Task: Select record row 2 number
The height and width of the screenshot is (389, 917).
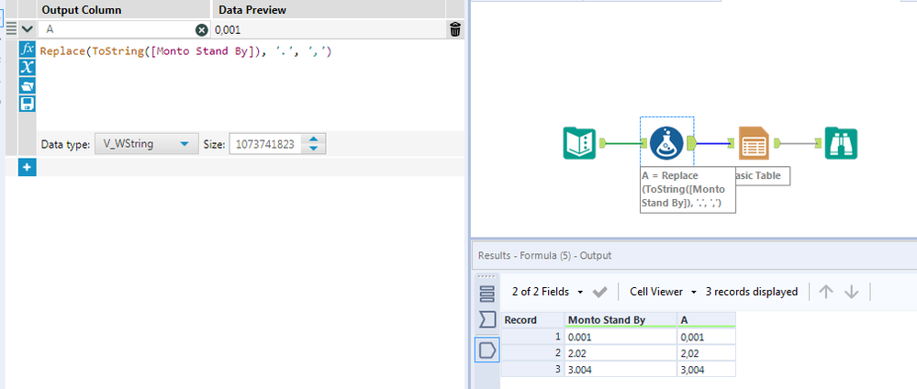Action: pos(532,352)
